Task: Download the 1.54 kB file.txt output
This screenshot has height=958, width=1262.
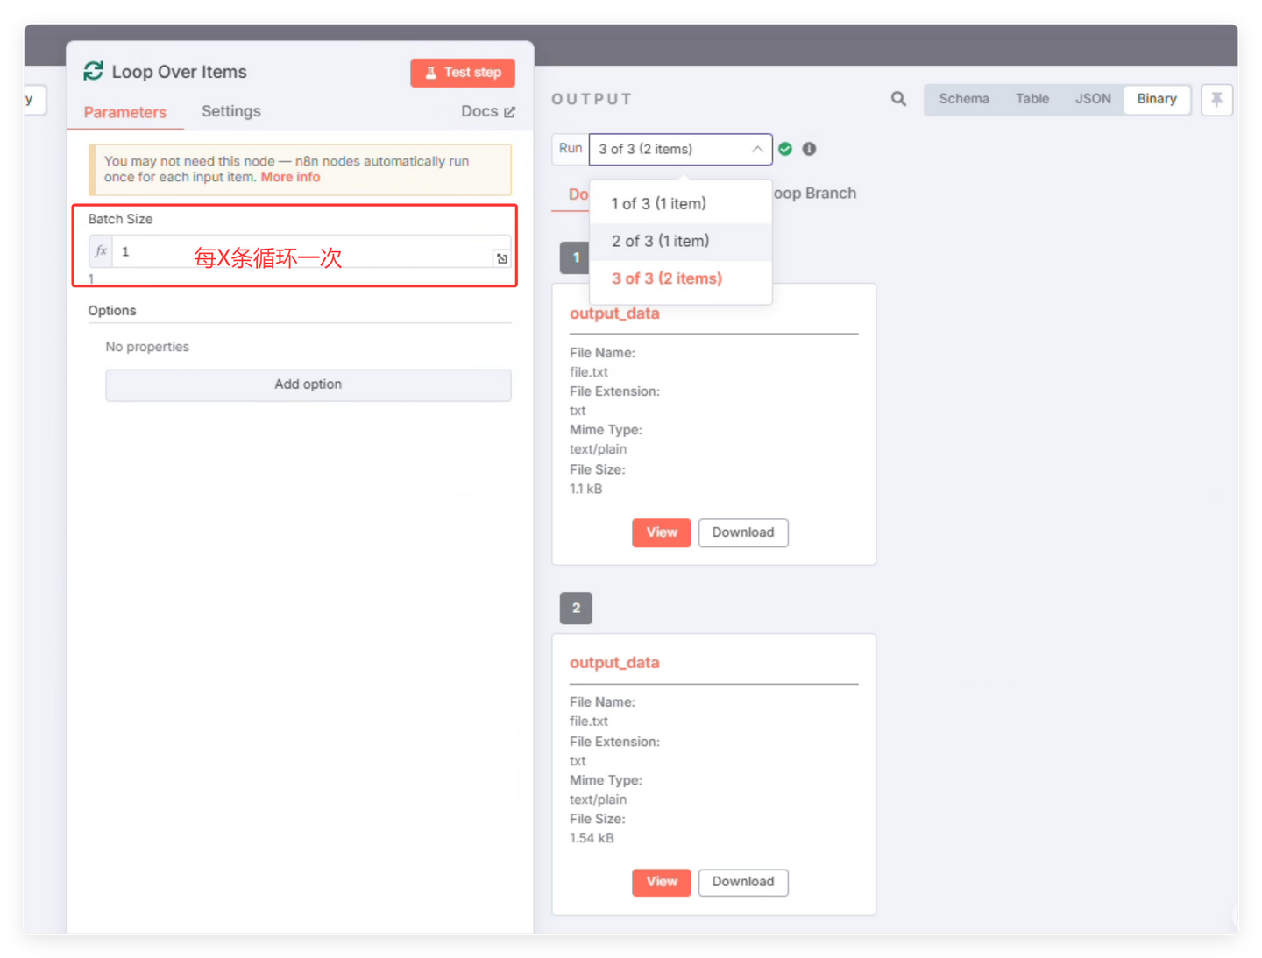Action: (743, 882)
